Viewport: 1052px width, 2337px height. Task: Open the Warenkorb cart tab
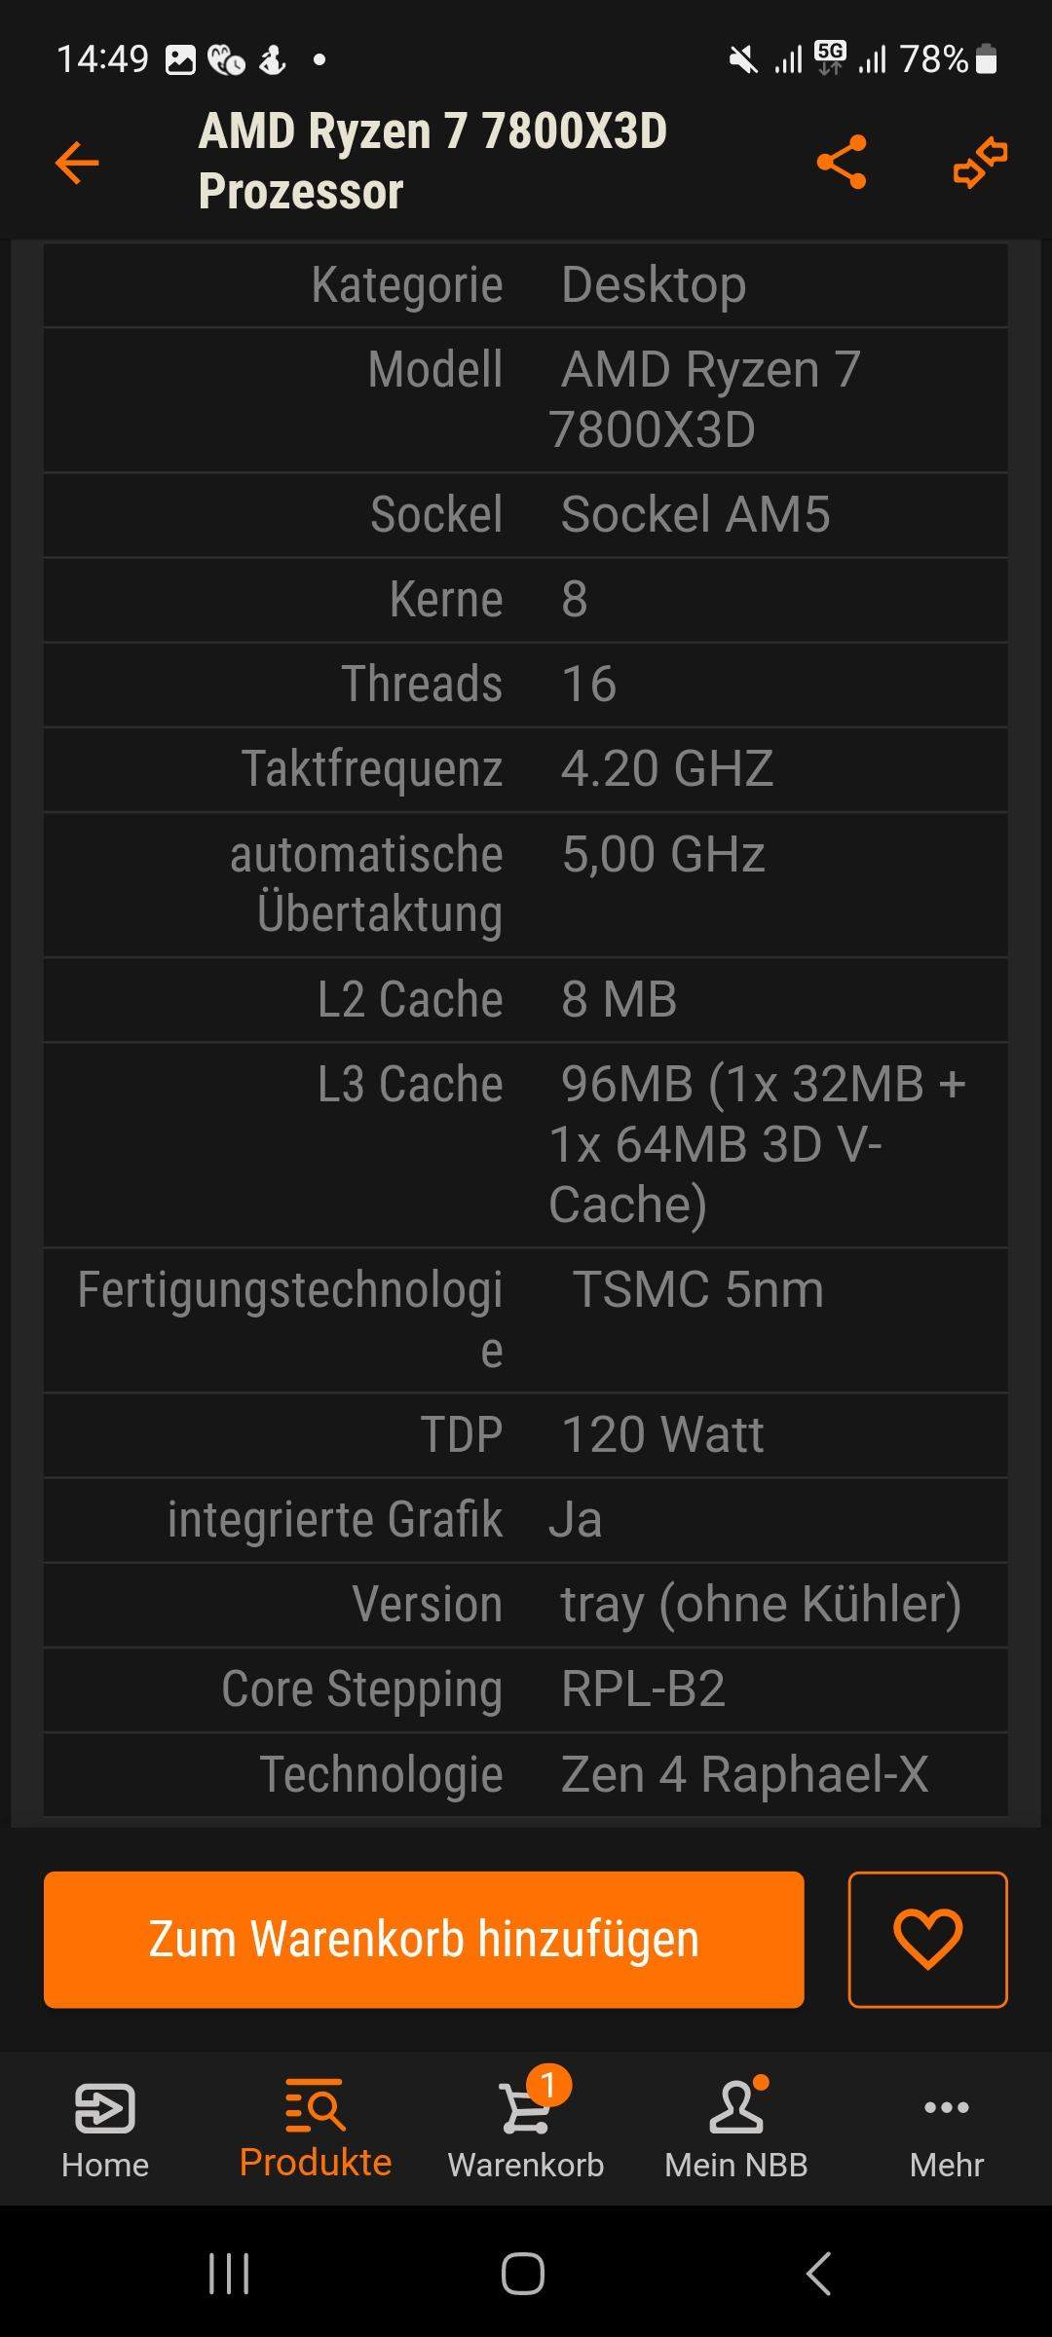click(x=526, y=2130)
